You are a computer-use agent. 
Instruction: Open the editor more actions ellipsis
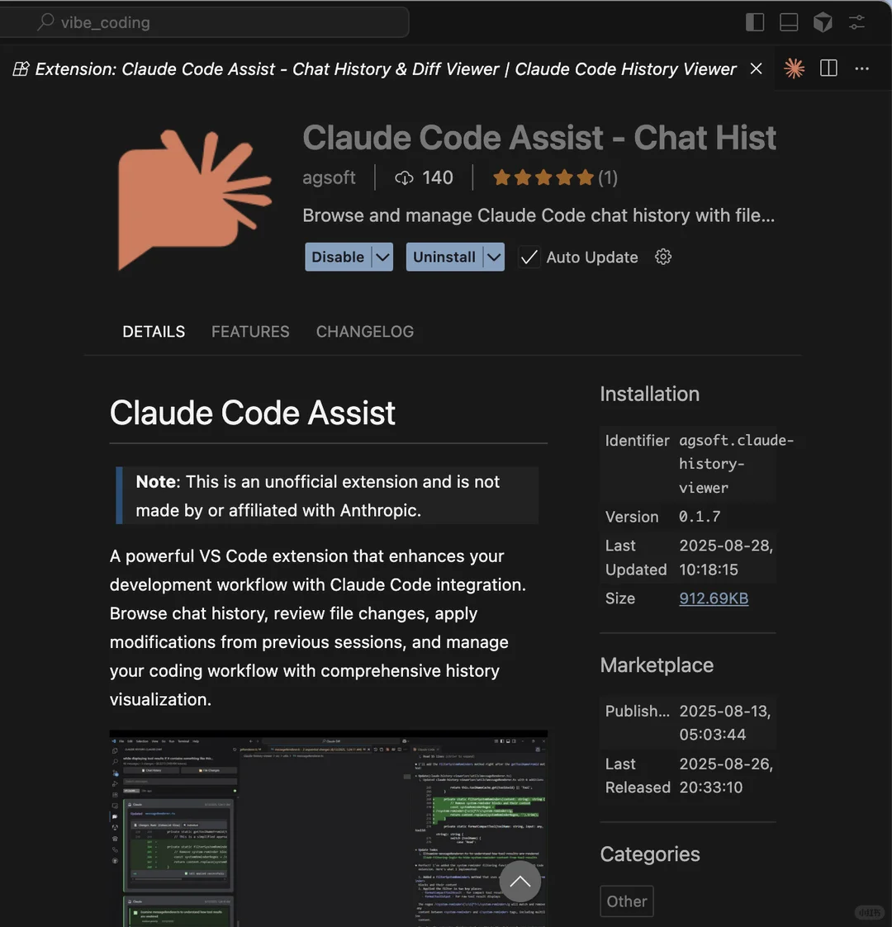pos(861,69)
